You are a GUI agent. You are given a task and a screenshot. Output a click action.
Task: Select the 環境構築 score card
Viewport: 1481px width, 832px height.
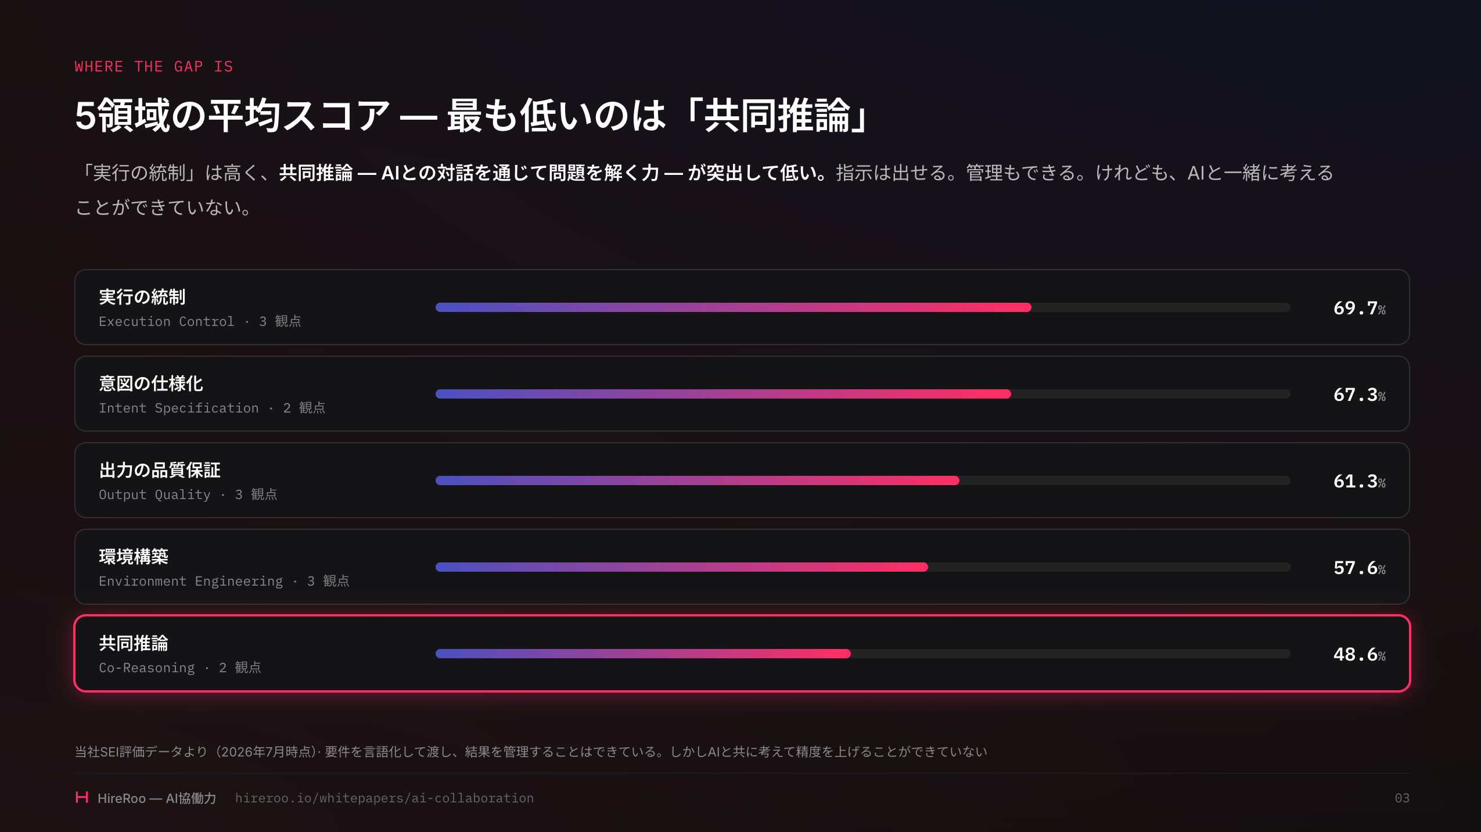pos(742,566)
